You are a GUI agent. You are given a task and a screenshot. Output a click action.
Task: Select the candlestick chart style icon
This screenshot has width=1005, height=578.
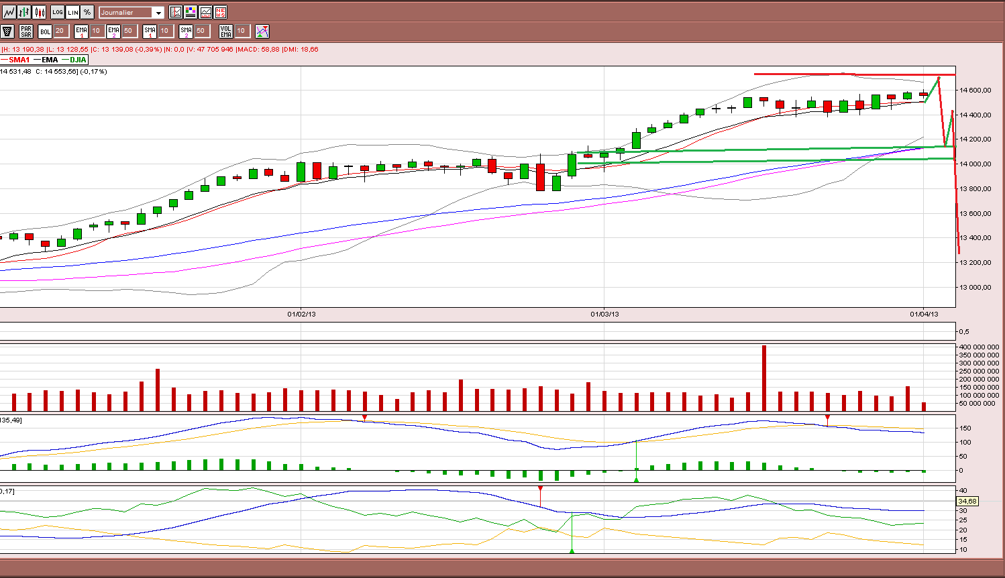[x=39, y=12]
